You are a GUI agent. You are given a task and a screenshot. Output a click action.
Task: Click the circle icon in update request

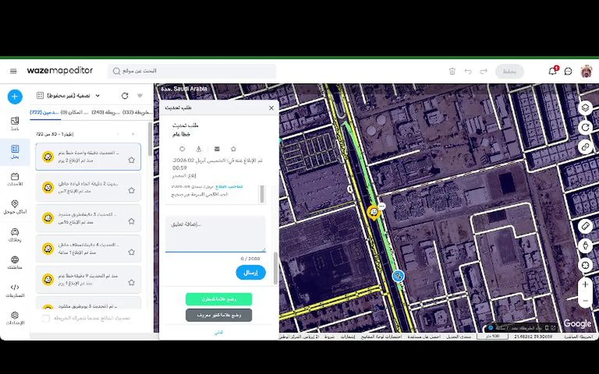coord(182,149)
